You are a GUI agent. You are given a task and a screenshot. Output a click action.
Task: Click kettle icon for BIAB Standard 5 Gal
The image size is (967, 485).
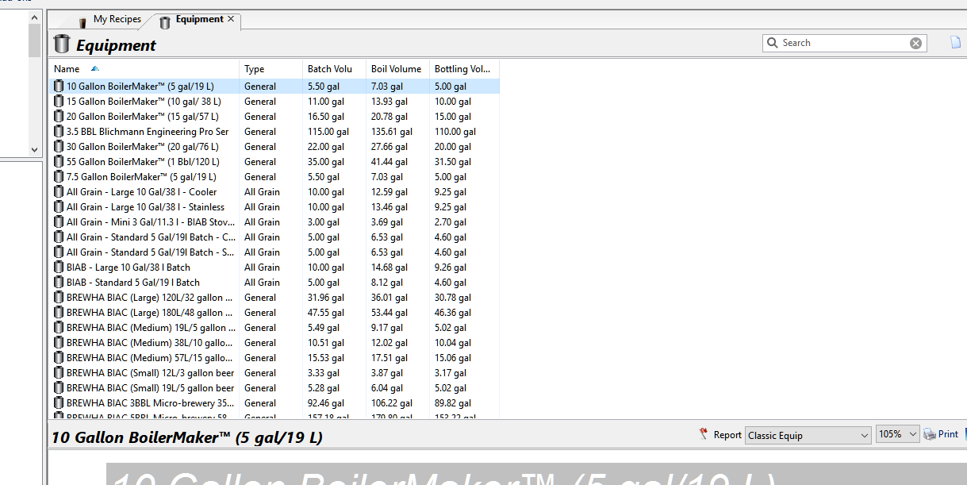(x=59, y=283)
